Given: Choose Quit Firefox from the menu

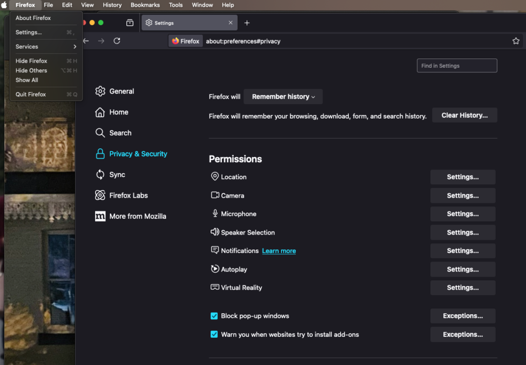Looking at the screenshot, I should tap(31, 94).
